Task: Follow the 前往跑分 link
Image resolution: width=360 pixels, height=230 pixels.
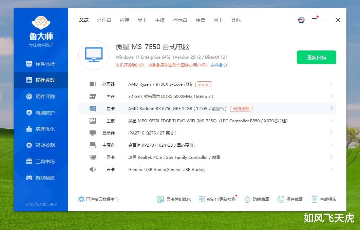Action: click(x=219, y=65)
